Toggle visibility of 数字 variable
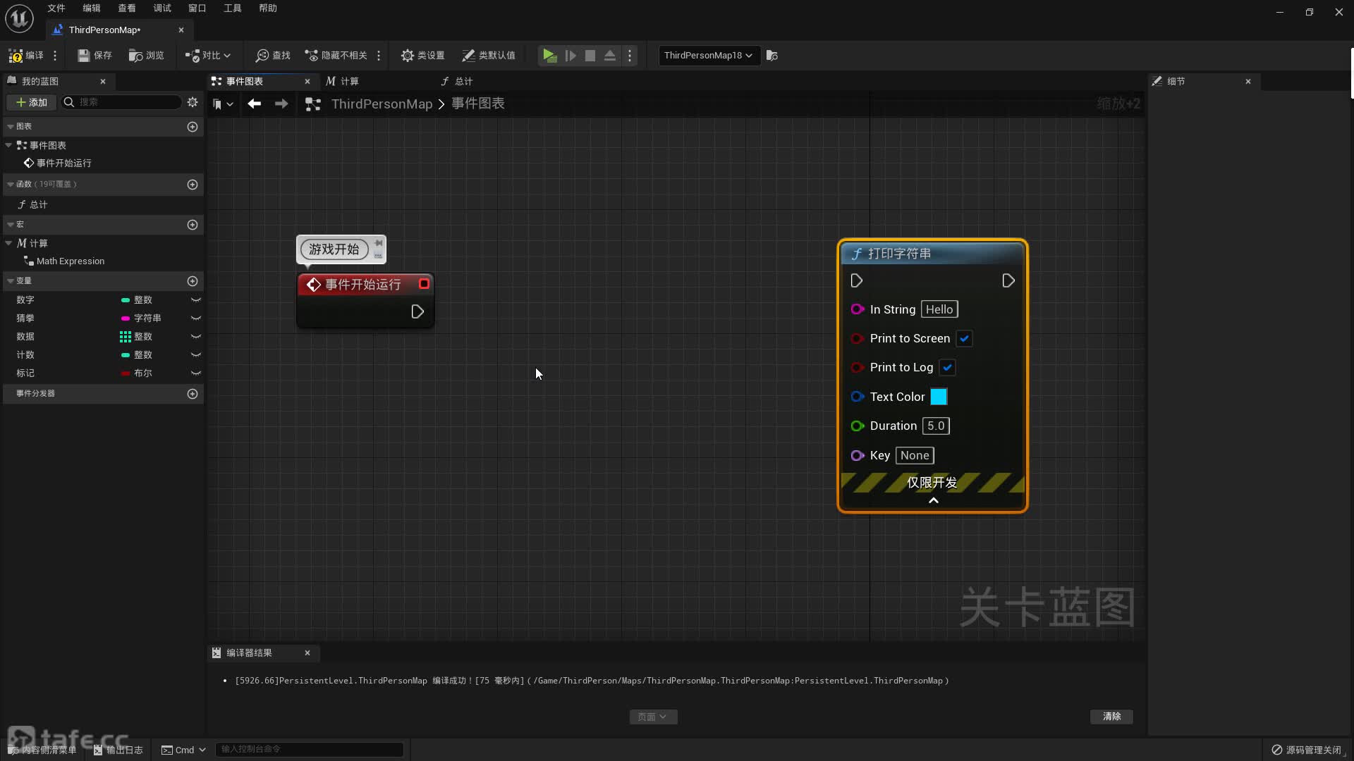The height and width of the screenshot is (761, 1354). pyautogui.click(x=196, y=299)
